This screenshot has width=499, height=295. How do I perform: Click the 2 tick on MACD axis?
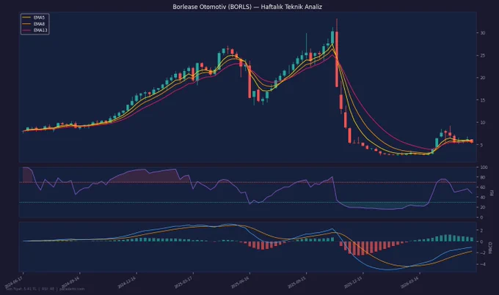pyautogui.click(x=481, y=231)
